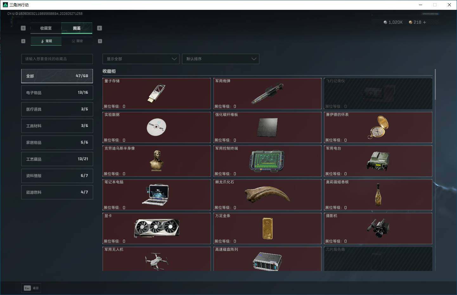Select the 赛伊德的怀表 pocket watch icon

(x=378, y=127)
